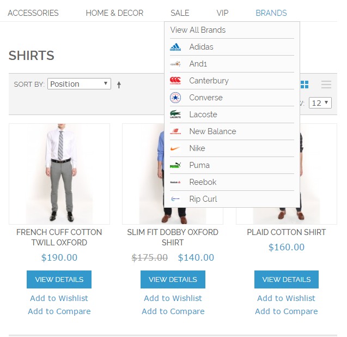Select the Converse star logo
The width and height of the screenshot is (347, 337).
click(175, 98)
